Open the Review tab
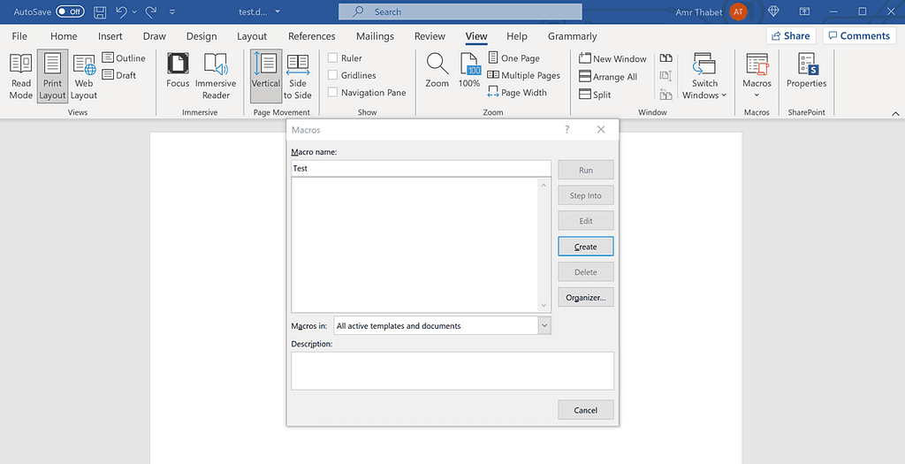This screenshot has width=905, height=464. click(x=430, y=35)
